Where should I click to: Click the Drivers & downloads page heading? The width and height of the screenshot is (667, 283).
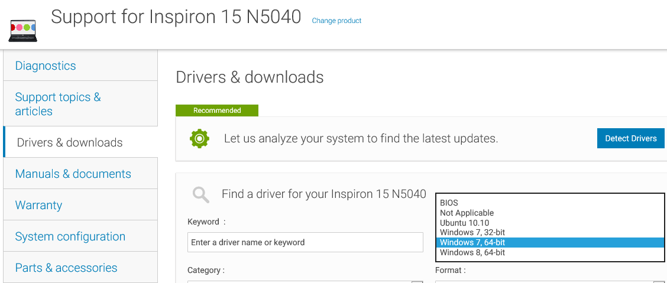pyautogui.click(x=250, y=77)
